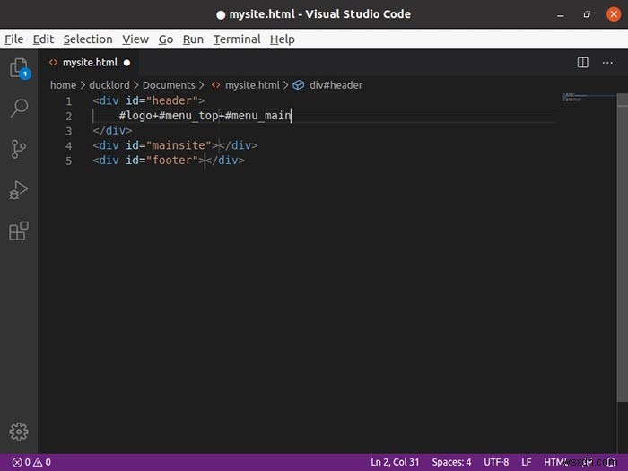Screen dimensions: 628x471
Task: Click line number 1 in gutter
Action: tap(69, 100)
